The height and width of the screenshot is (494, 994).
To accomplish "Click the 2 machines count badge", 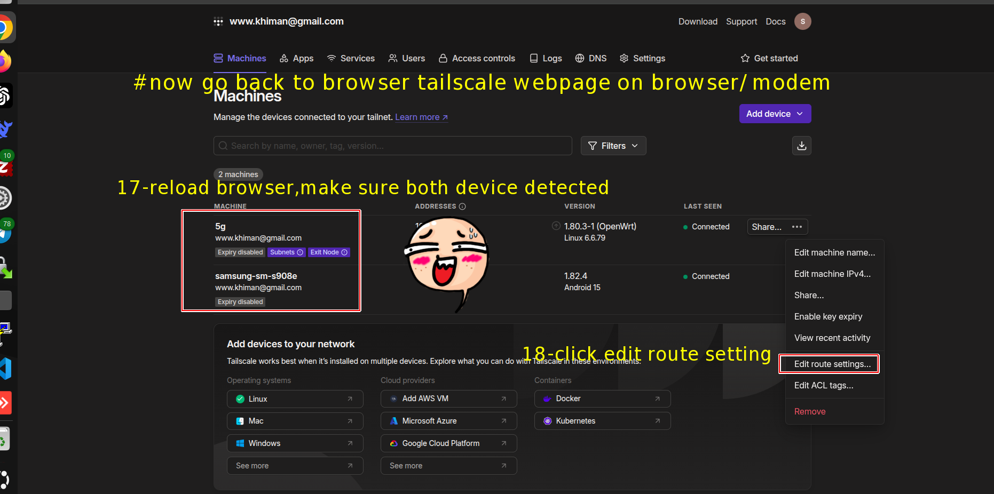I will (x=238, y=174).
